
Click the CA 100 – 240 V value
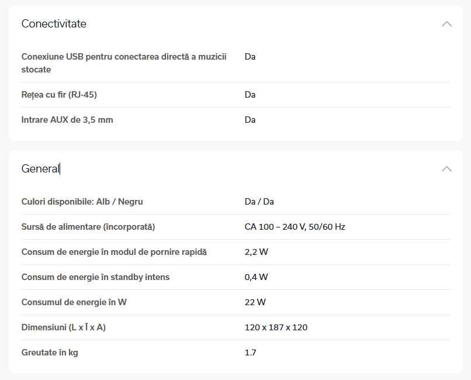(295, 227)
